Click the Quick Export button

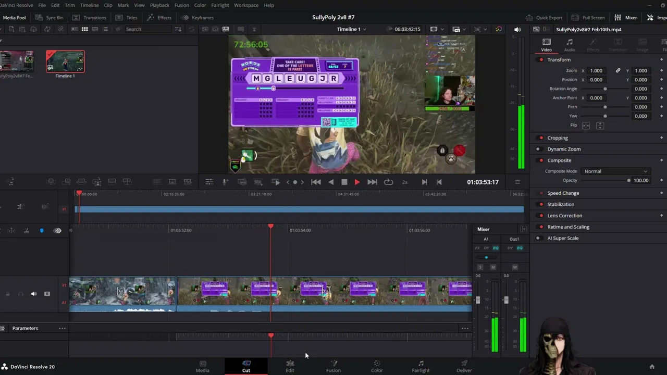click(x=544, y=18)
